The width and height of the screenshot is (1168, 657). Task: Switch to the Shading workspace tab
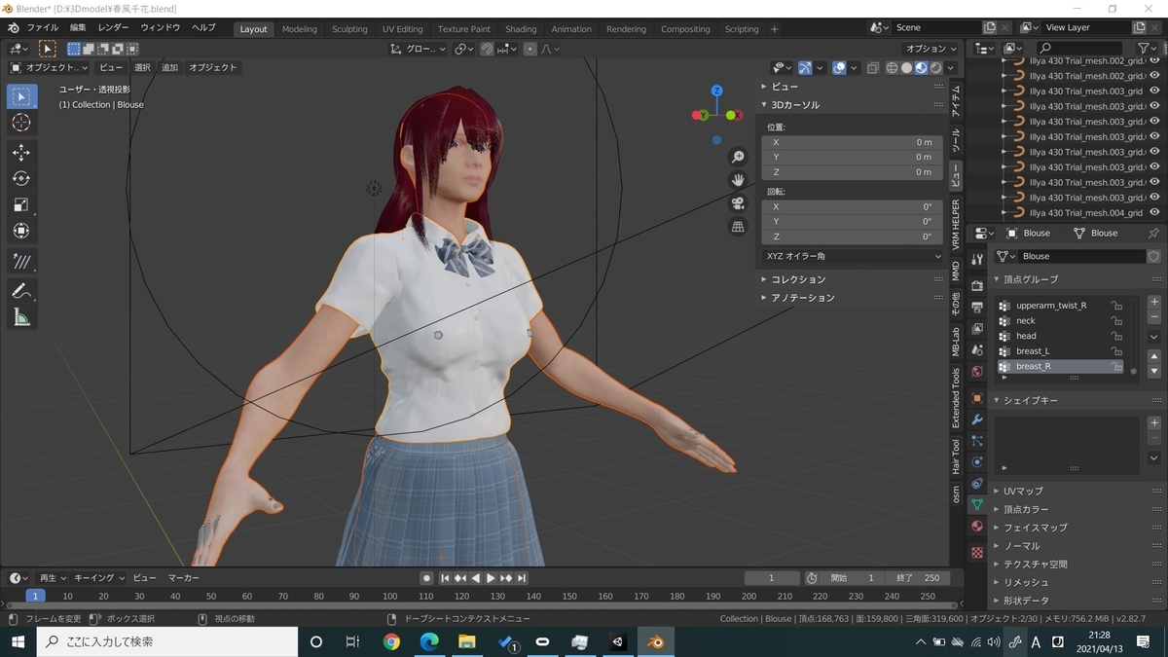(x=521, y=29)
